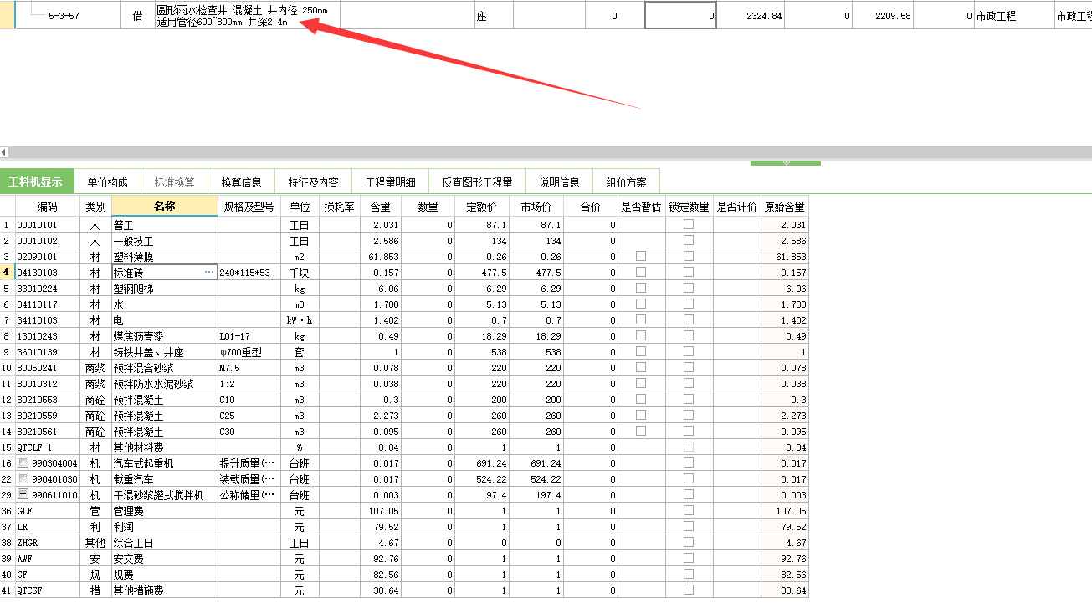Collapse the lower panel using green chevron
Screen dimensions: 1092x603
pyautogui.click(x=785, y=162)
